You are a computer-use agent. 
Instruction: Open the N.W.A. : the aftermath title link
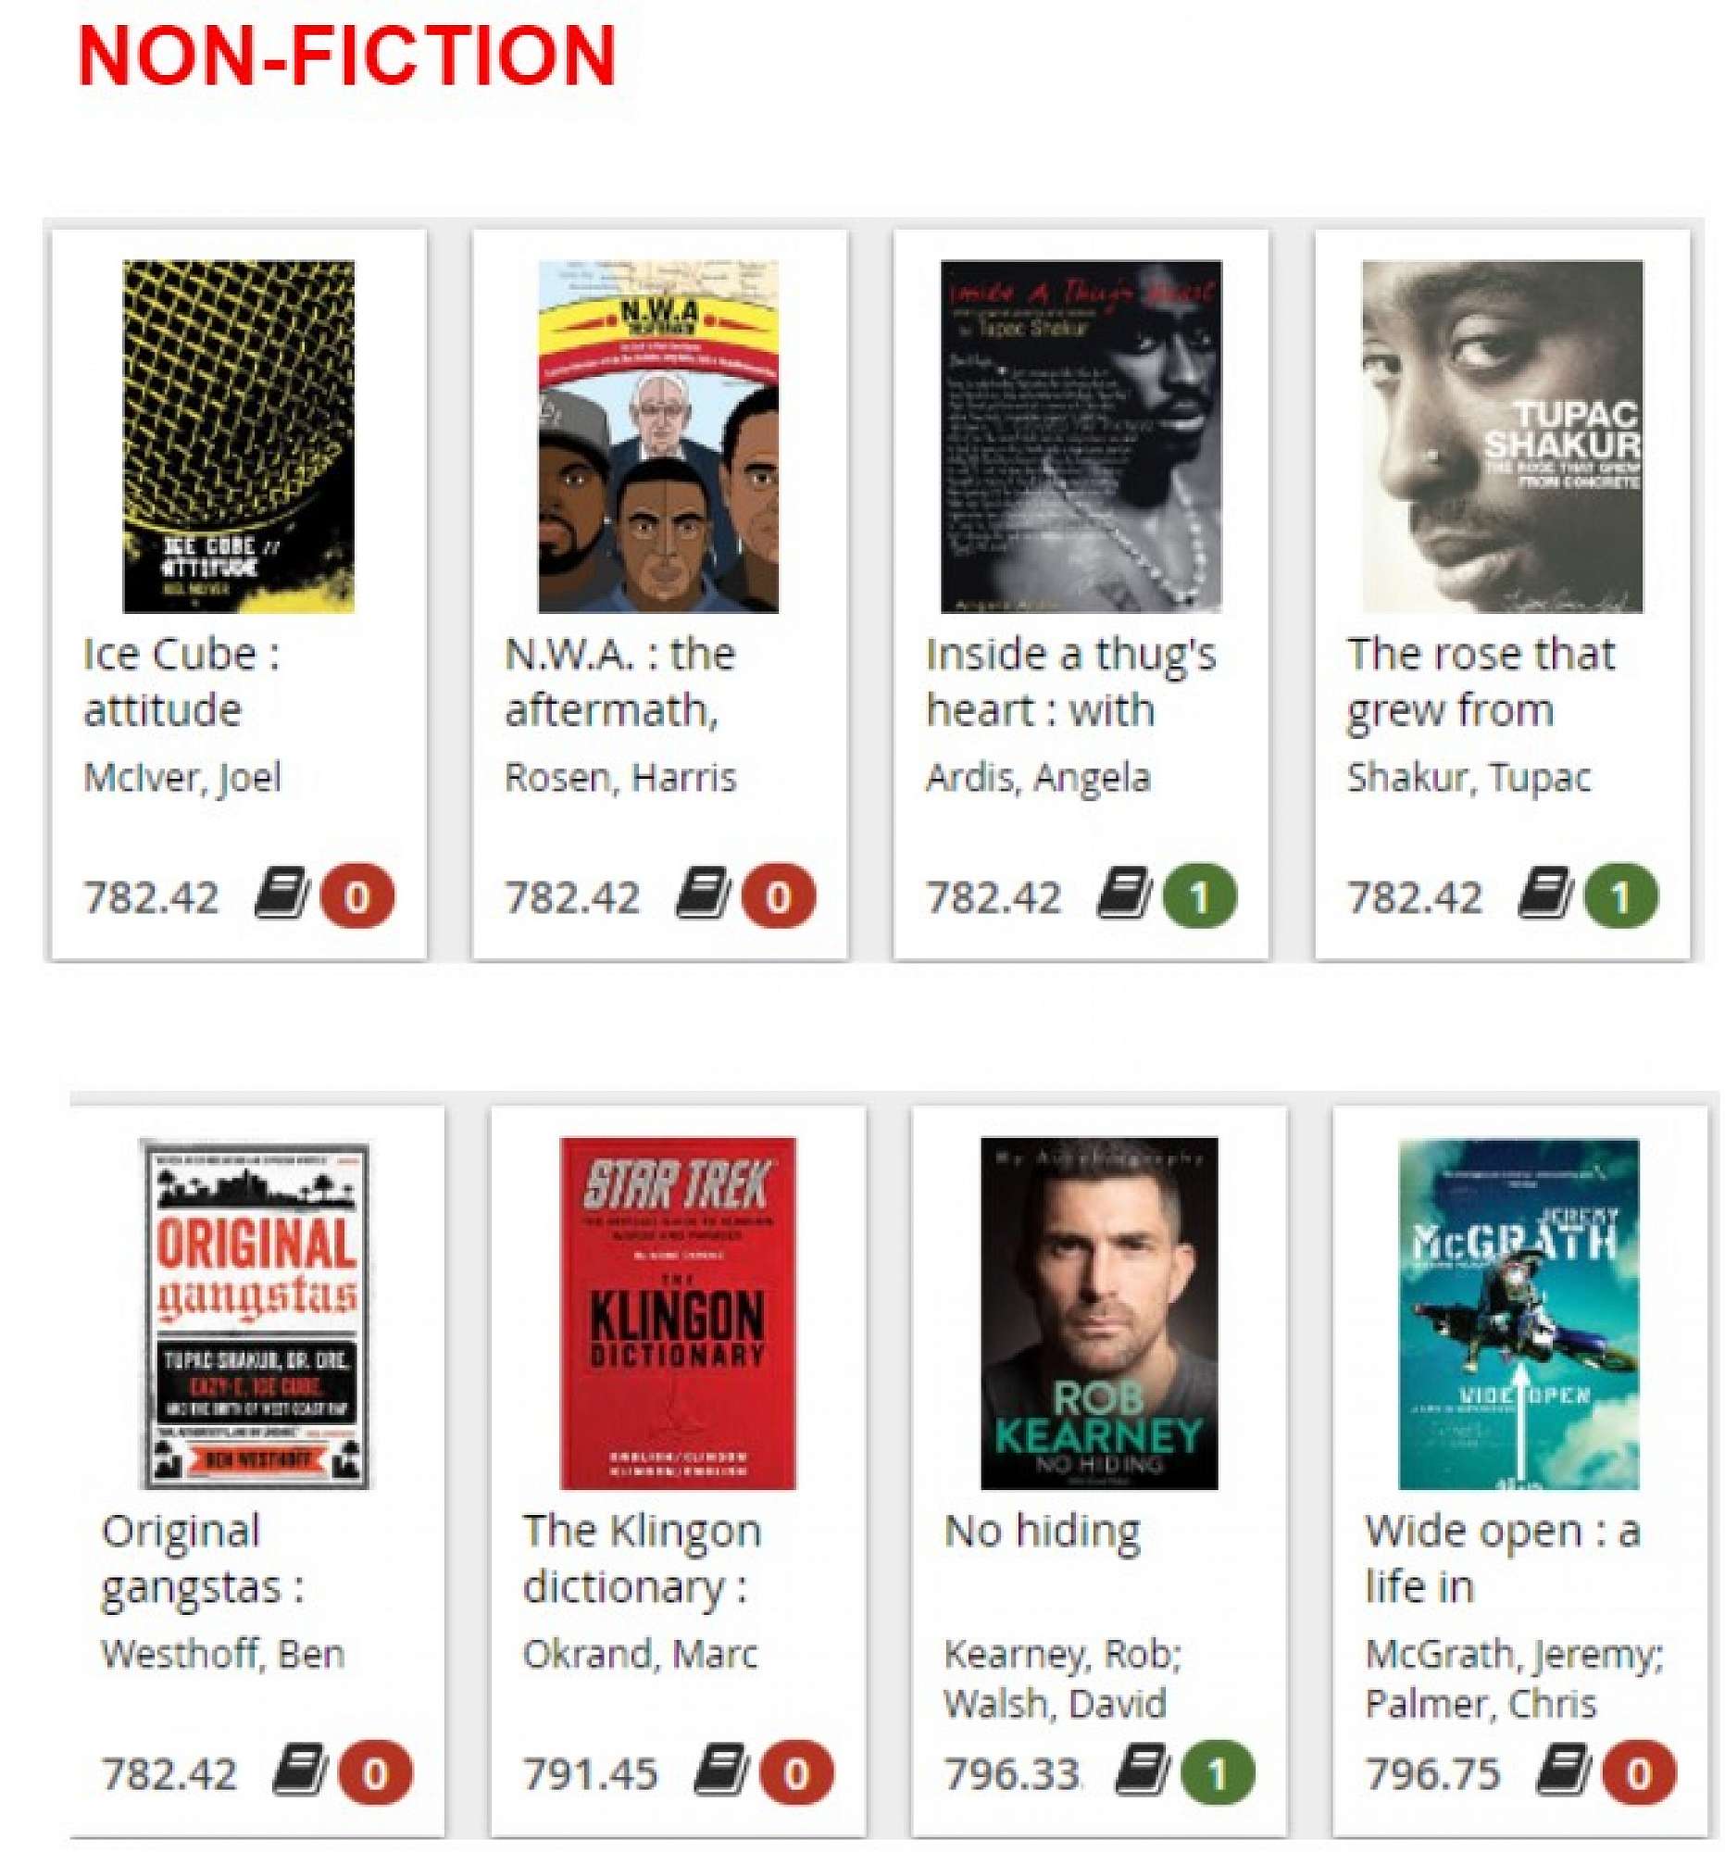click(620, 681)
